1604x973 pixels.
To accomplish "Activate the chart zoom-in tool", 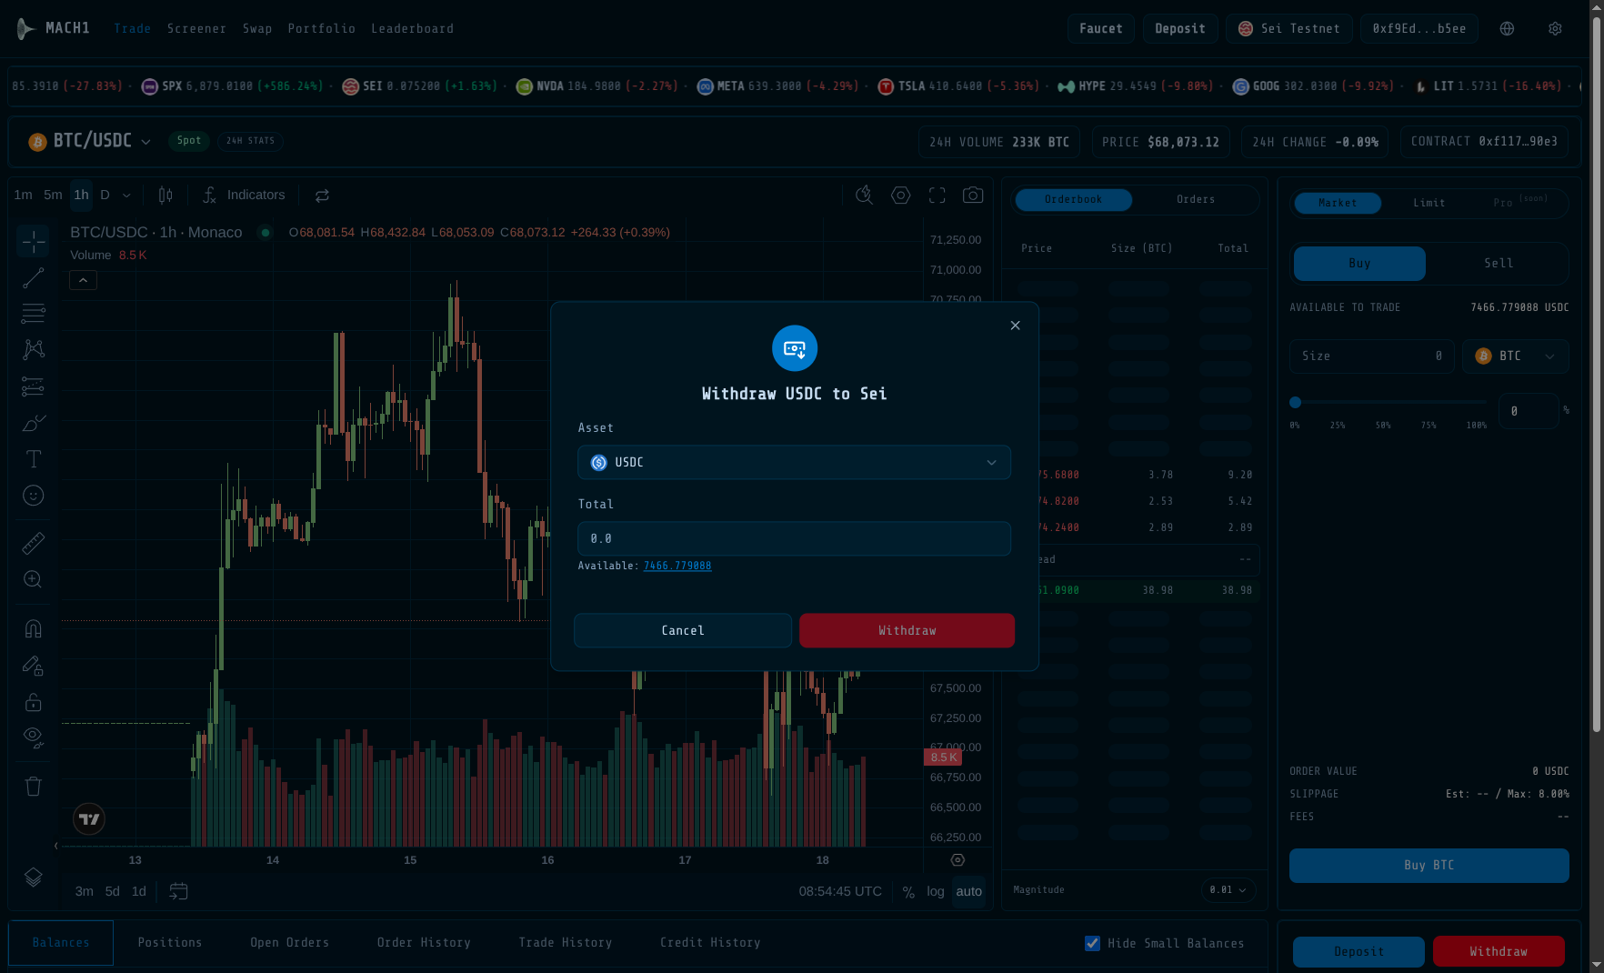I will coord(34,579).
